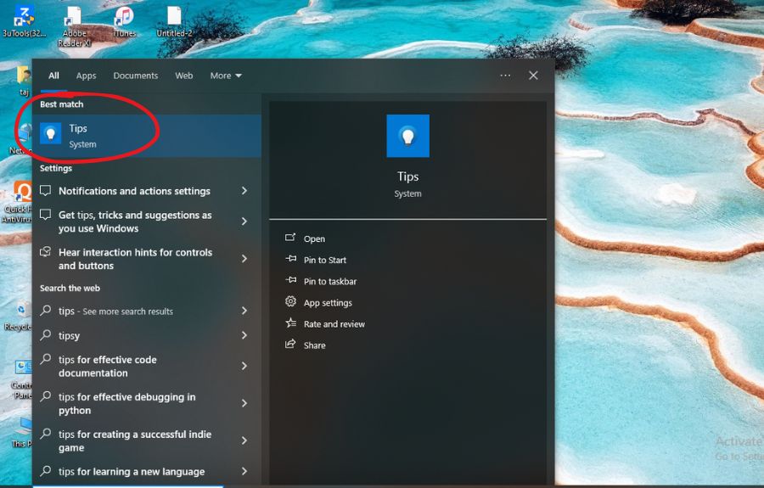The image size is (764, 488).
Task: Switch to the Documents tab
Action: [136, 76]
